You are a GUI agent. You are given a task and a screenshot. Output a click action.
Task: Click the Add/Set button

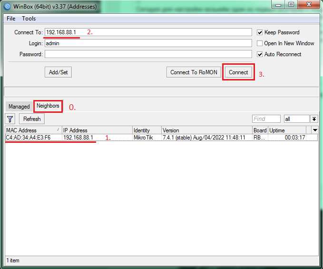pos(59,72)
